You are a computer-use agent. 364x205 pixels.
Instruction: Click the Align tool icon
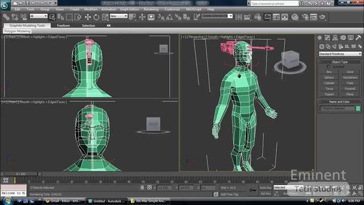coord(247,17)
